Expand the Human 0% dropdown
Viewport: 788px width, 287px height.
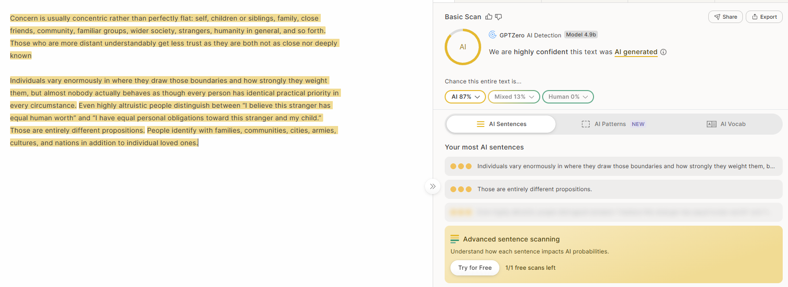568,97
